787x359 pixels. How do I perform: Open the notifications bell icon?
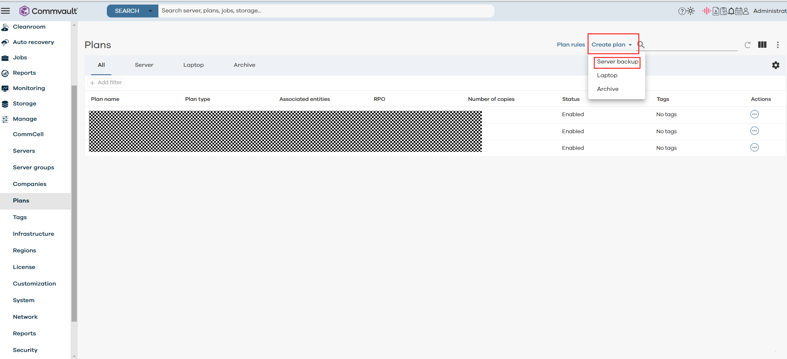pyautogui.click(x=731, y=11)
